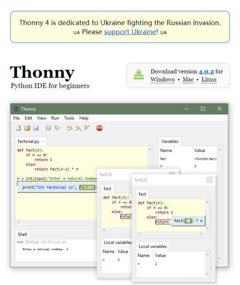Open the Help menu

click(x=84, y=118)
